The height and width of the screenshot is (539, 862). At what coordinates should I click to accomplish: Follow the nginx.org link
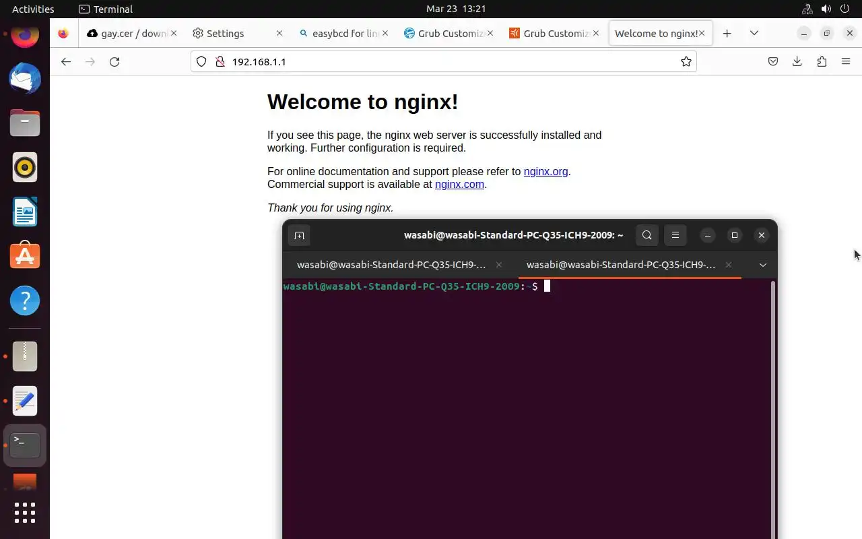click(545, 171)
